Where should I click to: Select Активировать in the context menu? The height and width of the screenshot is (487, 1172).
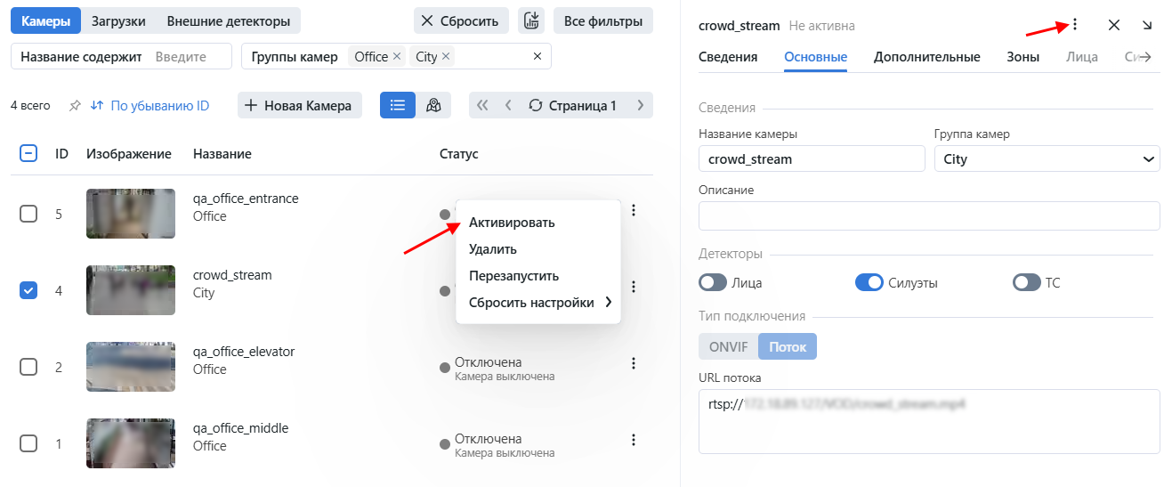tap(512, 223)
